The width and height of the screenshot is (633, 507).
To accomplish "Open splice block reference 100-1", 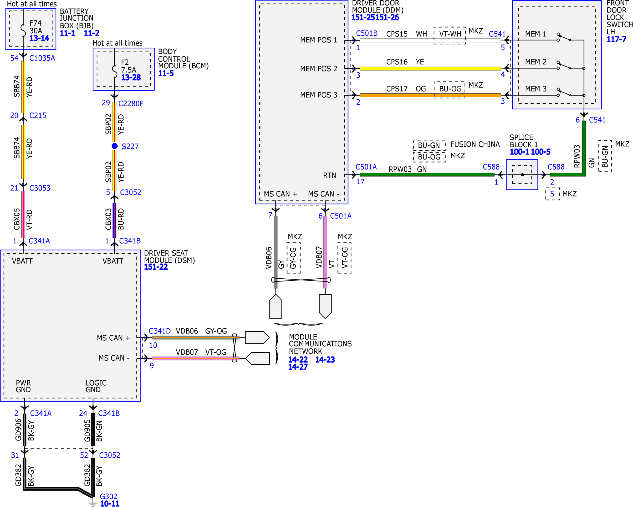I will click(x=519, y=152).
